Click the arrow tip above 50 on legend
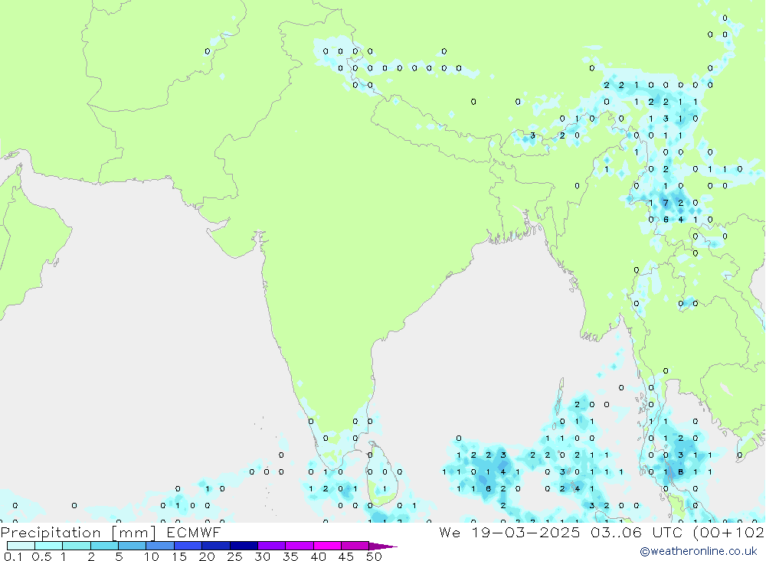This screenshot has width=766, height=561. pos(382,546)
